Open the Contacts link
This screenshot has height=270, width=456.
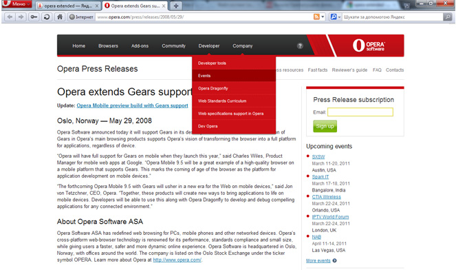(395, 70)
